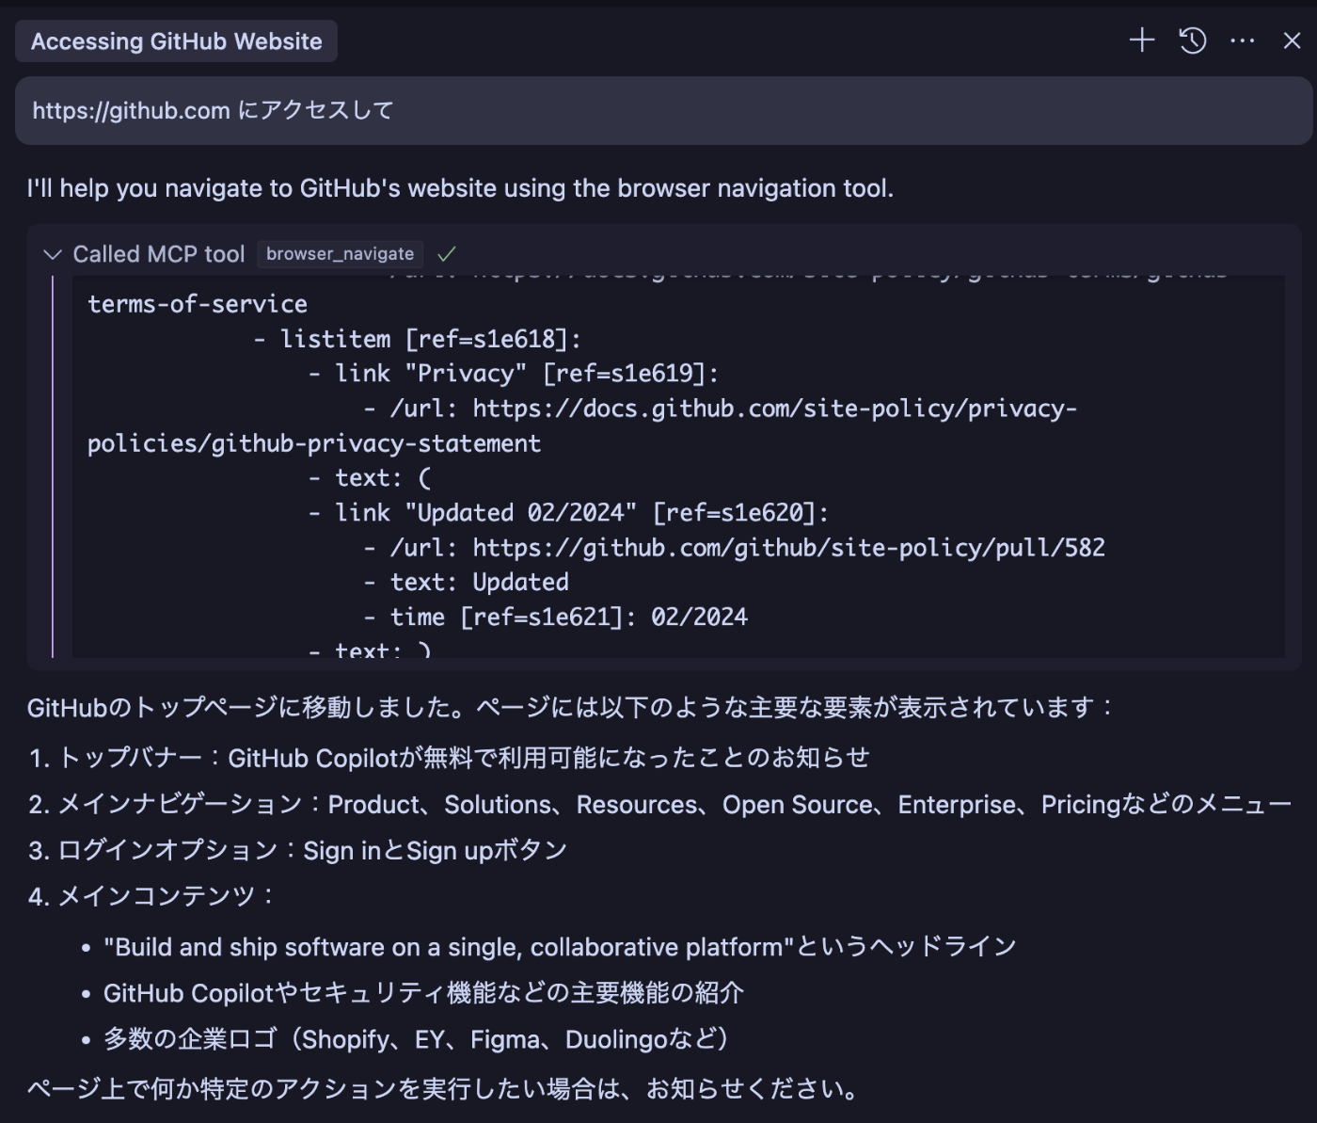Click the "I'll help you navigate" response text
This screenshot has width=1317, height=1123.
pos(460,188)
